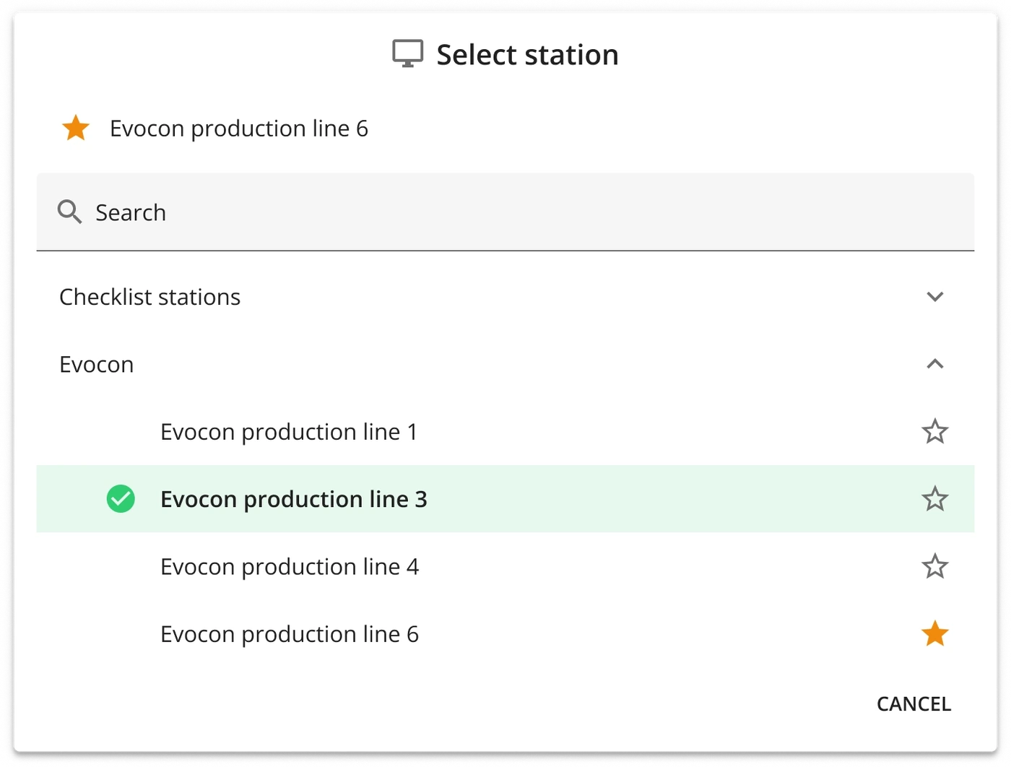
Task: Mark Evocon production line 4 star
Action: coord(934,566)
